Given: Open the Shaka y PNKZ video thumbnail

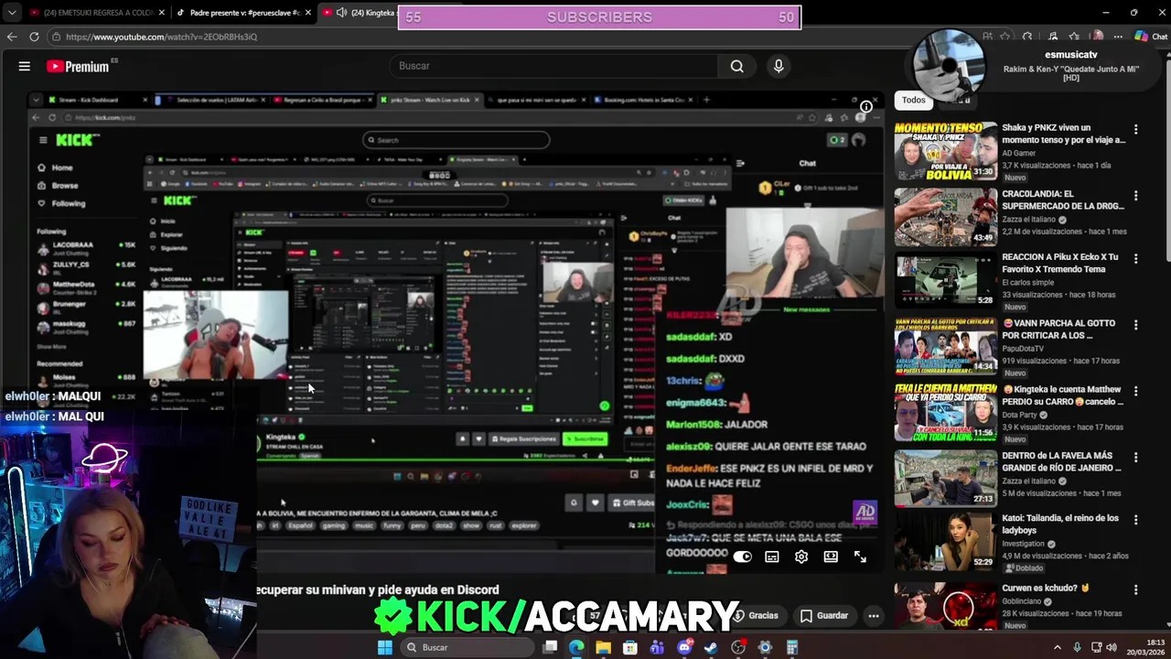Looking at the screenshot, I should tap(945, 151).
